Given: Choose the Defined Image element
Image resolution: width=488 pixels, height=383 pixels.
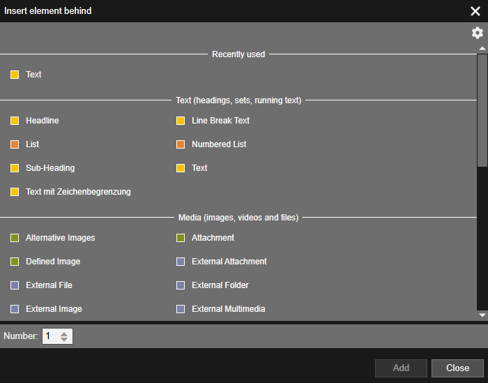Looking at the screenshot, I should pos(53,262).
